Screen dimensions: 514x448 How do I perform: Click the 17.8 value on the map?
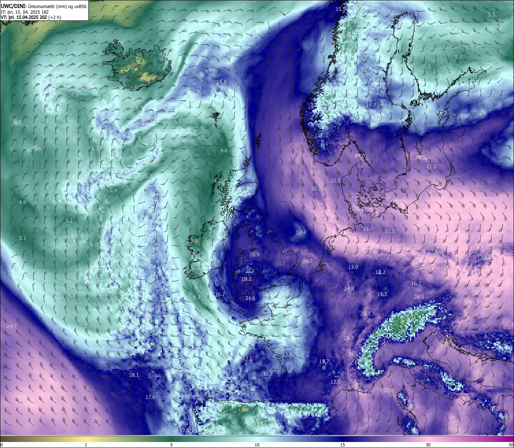click(184, 430)
